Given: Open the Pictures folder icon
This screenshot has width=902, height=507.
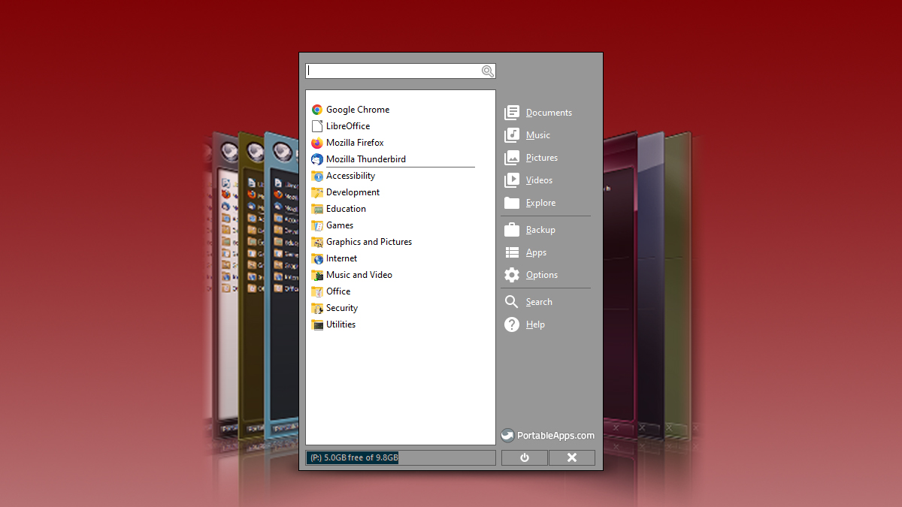Looking at the screenshot, I should pos(512,158).
